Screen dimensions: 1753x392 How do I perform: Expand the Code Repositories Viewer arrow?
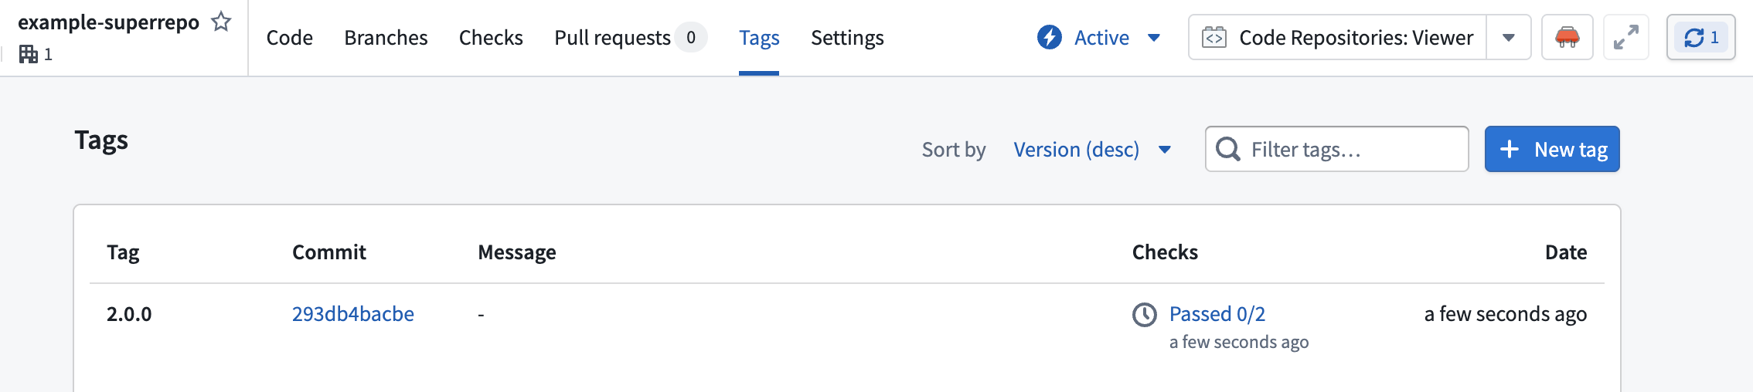click(x=1508, y=37)
